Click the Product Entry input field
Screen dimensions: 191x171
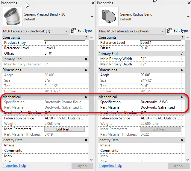64,43
